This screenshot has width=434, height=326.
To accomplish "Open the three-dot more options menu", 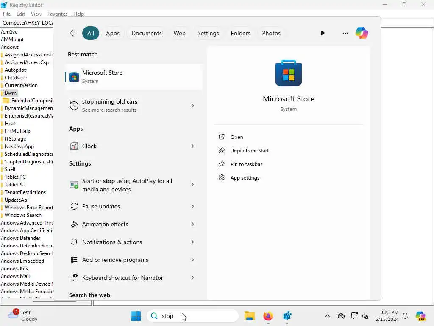I will click(345, 33).
